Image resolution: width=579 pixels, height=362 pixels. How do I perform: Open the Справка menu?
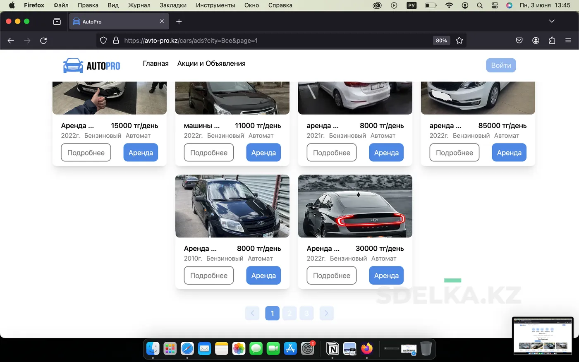tap(280, 5)
